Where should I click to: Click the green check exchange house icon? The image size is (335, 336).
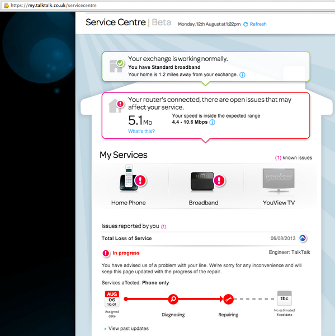(x=117, y=66)
